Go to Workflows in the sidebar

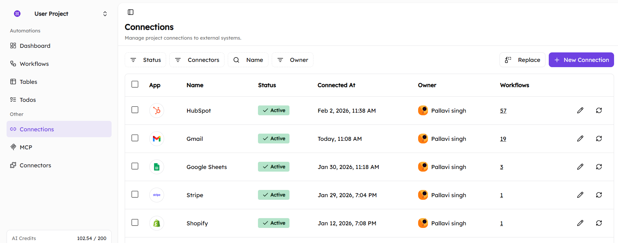coord(34,64)
